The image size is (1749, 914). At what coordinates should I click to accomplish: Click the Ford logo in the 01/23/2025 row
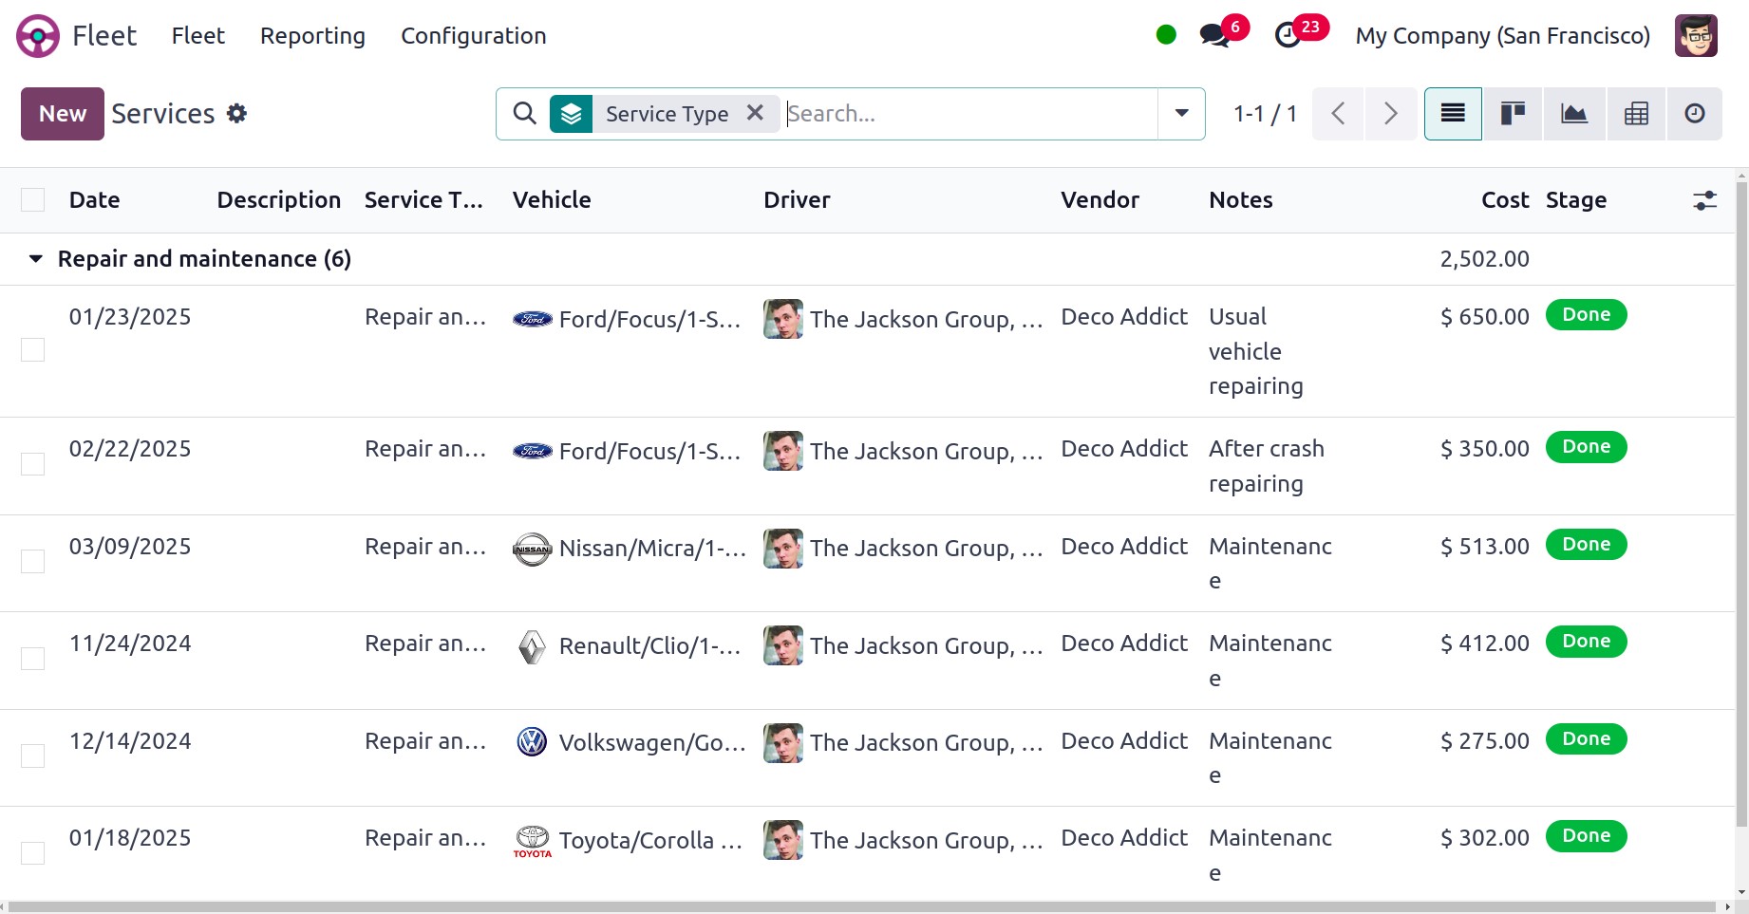point(533,319)
